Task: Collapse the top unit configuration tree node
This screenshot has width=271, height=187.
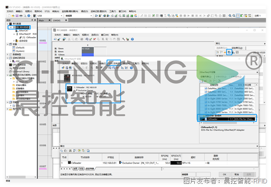Action: tap(8, 23)
